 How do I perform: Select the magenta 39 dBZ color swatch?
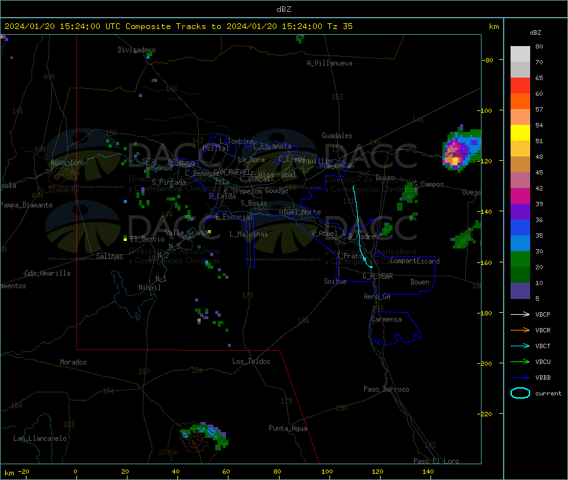tap(520, 196)
